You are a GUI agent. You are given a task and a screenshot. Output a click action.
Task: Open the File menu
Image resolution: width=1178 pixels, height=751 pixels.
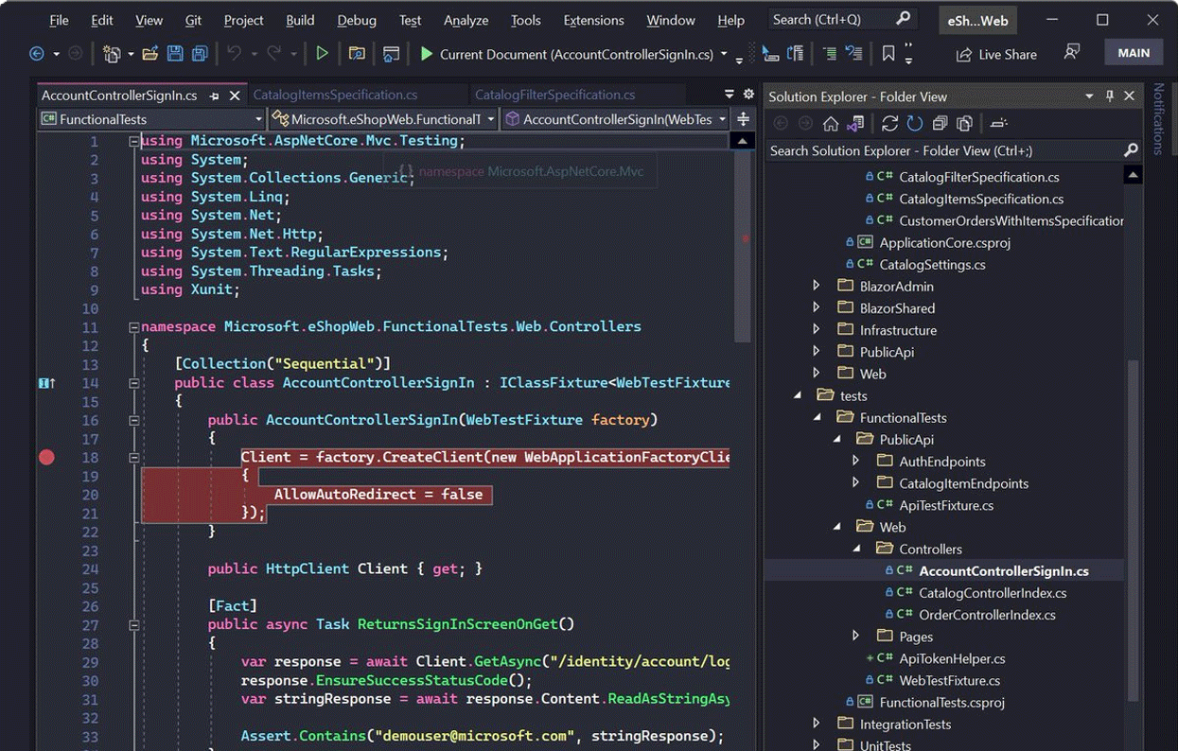pos(59,20)
